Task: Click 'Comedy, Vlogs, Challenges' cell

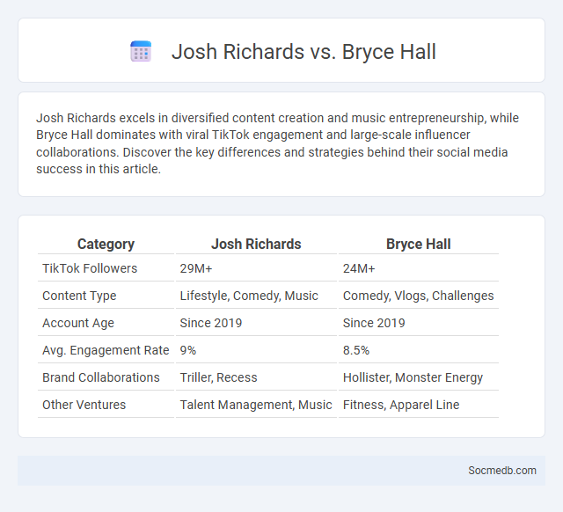Action: pos(419,296)
